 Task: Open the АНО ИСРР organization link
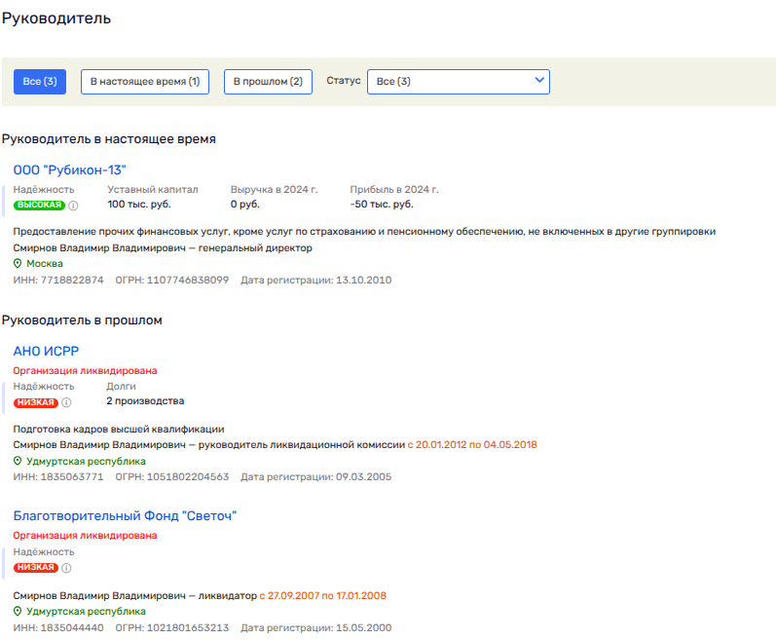46,351
